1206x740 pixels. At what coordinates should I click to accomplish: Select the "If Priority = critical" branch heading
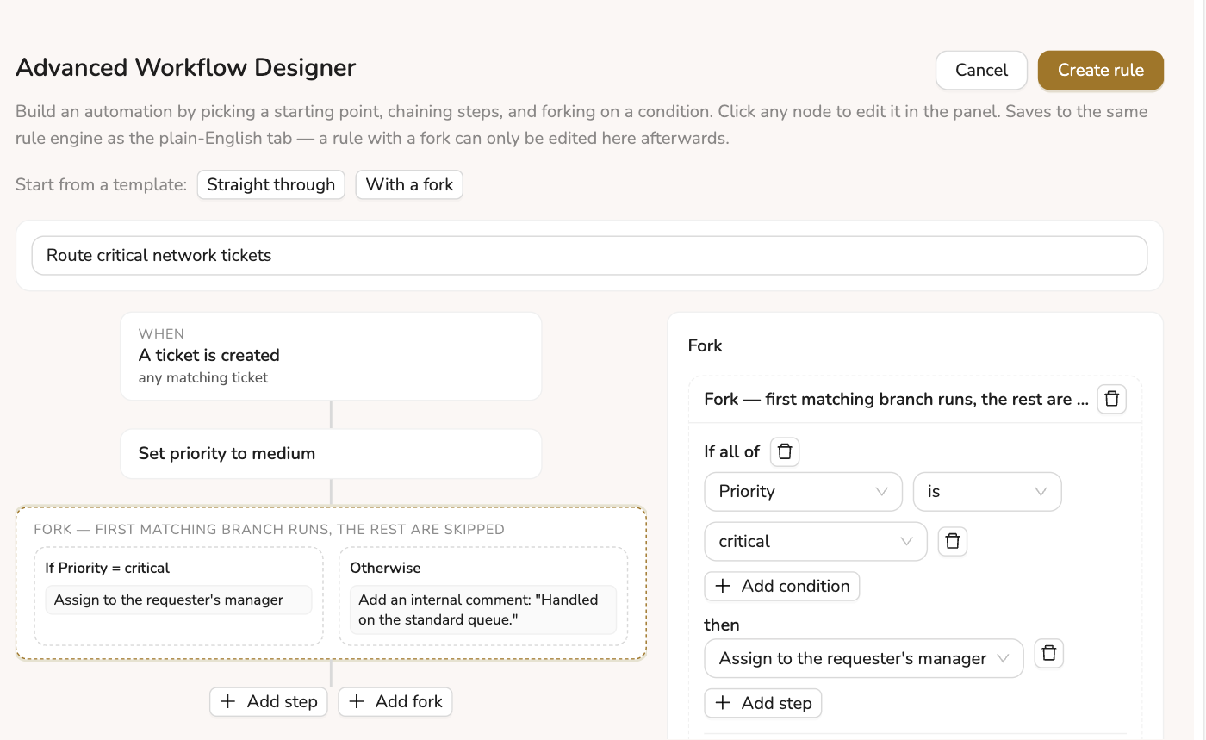click(108, 568)
